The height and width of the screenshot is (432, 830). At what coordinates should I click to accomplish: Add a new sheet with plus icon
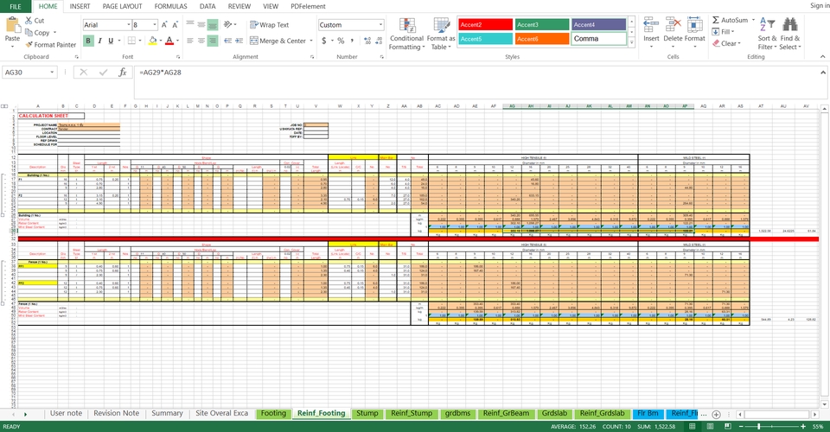(x=716, y=414)
